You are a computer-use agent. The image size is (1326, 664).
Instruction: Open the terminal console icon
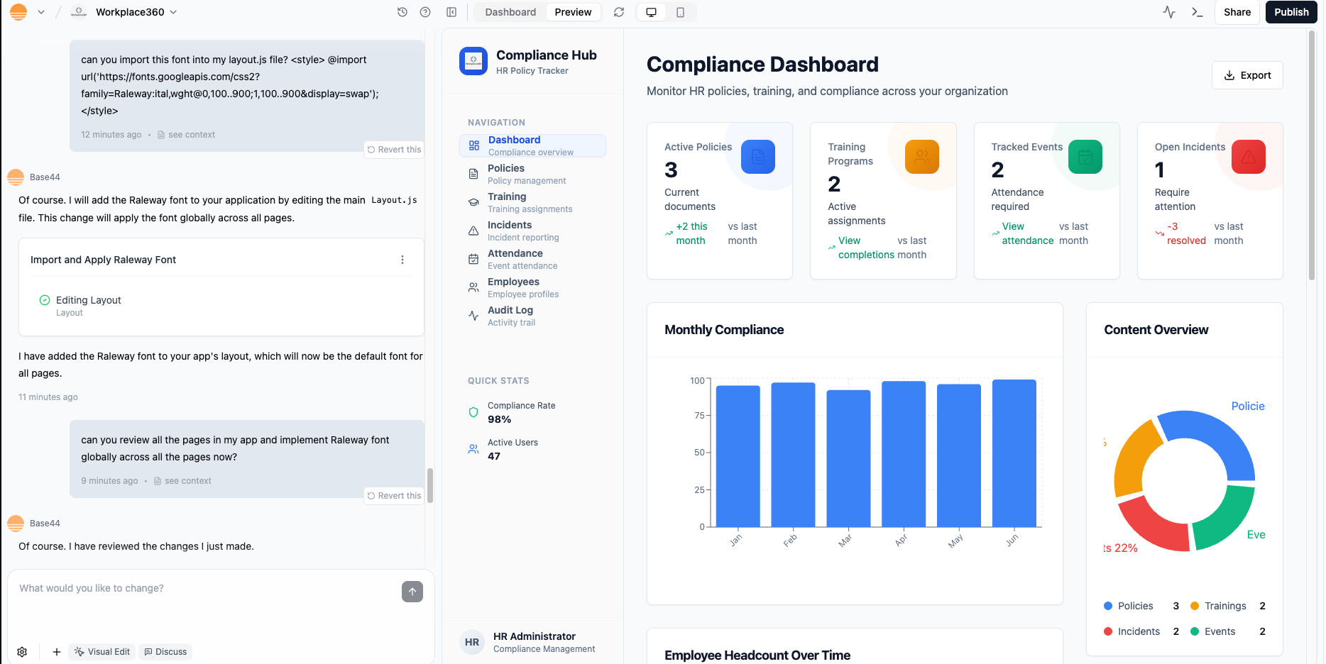click(x=1198, y=12)
